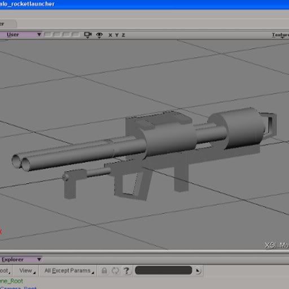Open the View menu in Explorer
This screenshot has height=289, width=289.
(27, 271)
